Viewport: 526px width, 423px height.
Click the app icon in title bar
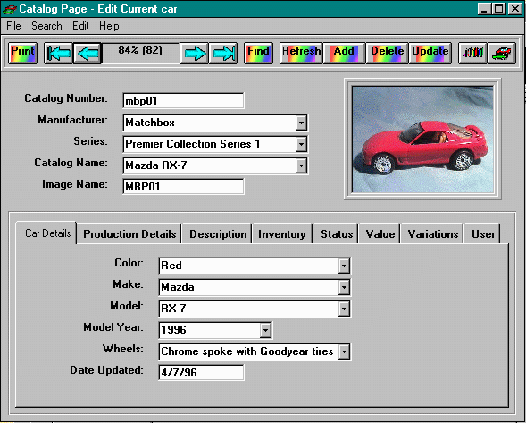(x=9, y=9)
